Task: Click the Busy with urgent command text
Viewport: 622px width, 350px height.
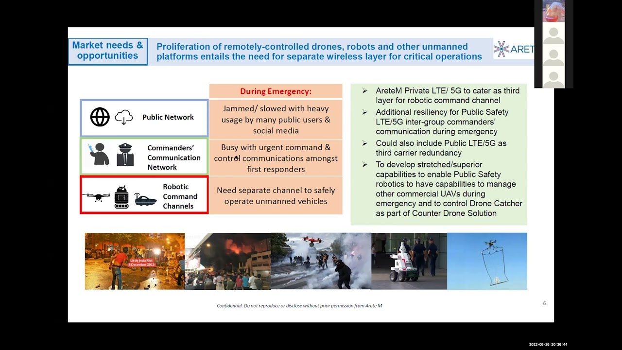Action: point(276,158)
